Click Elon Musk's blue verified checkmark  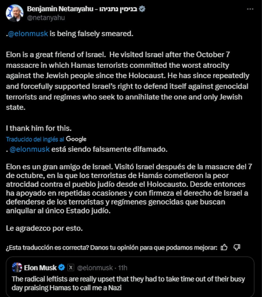point(62,268)
